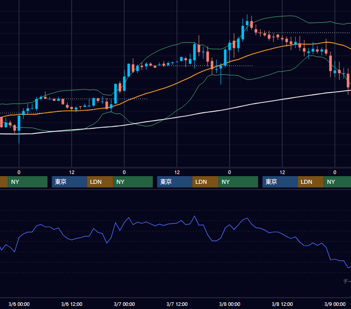351x309 pixels.
Task: Click hour label 0 above 3/6 00:00
Action: [x=19, y=173]
